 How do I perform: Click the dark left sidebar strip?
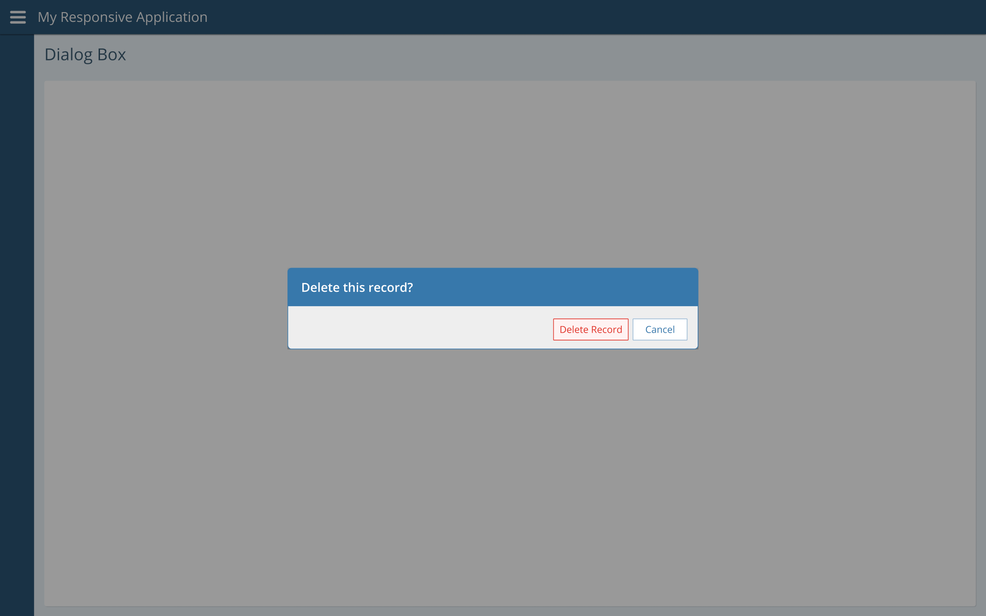pyautogui.click(x=17, y=326)
